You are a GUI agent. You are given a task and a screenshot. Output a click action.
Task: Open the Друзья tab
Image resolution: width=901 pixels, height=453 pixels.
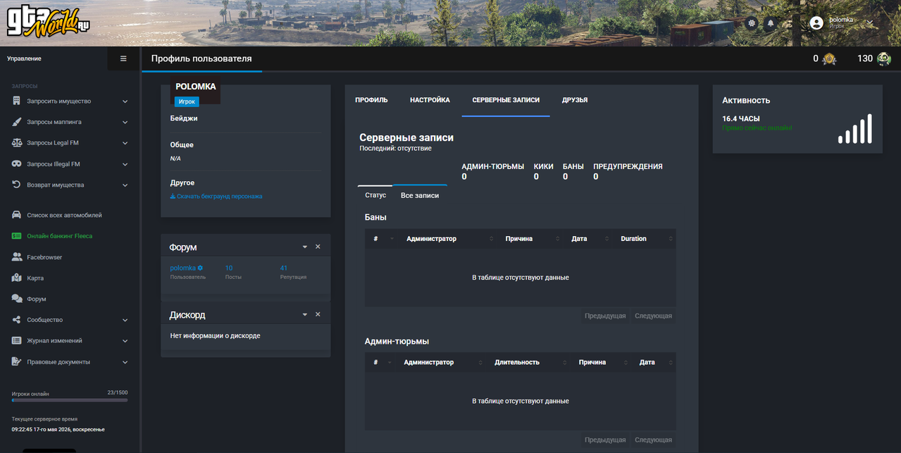575,100
